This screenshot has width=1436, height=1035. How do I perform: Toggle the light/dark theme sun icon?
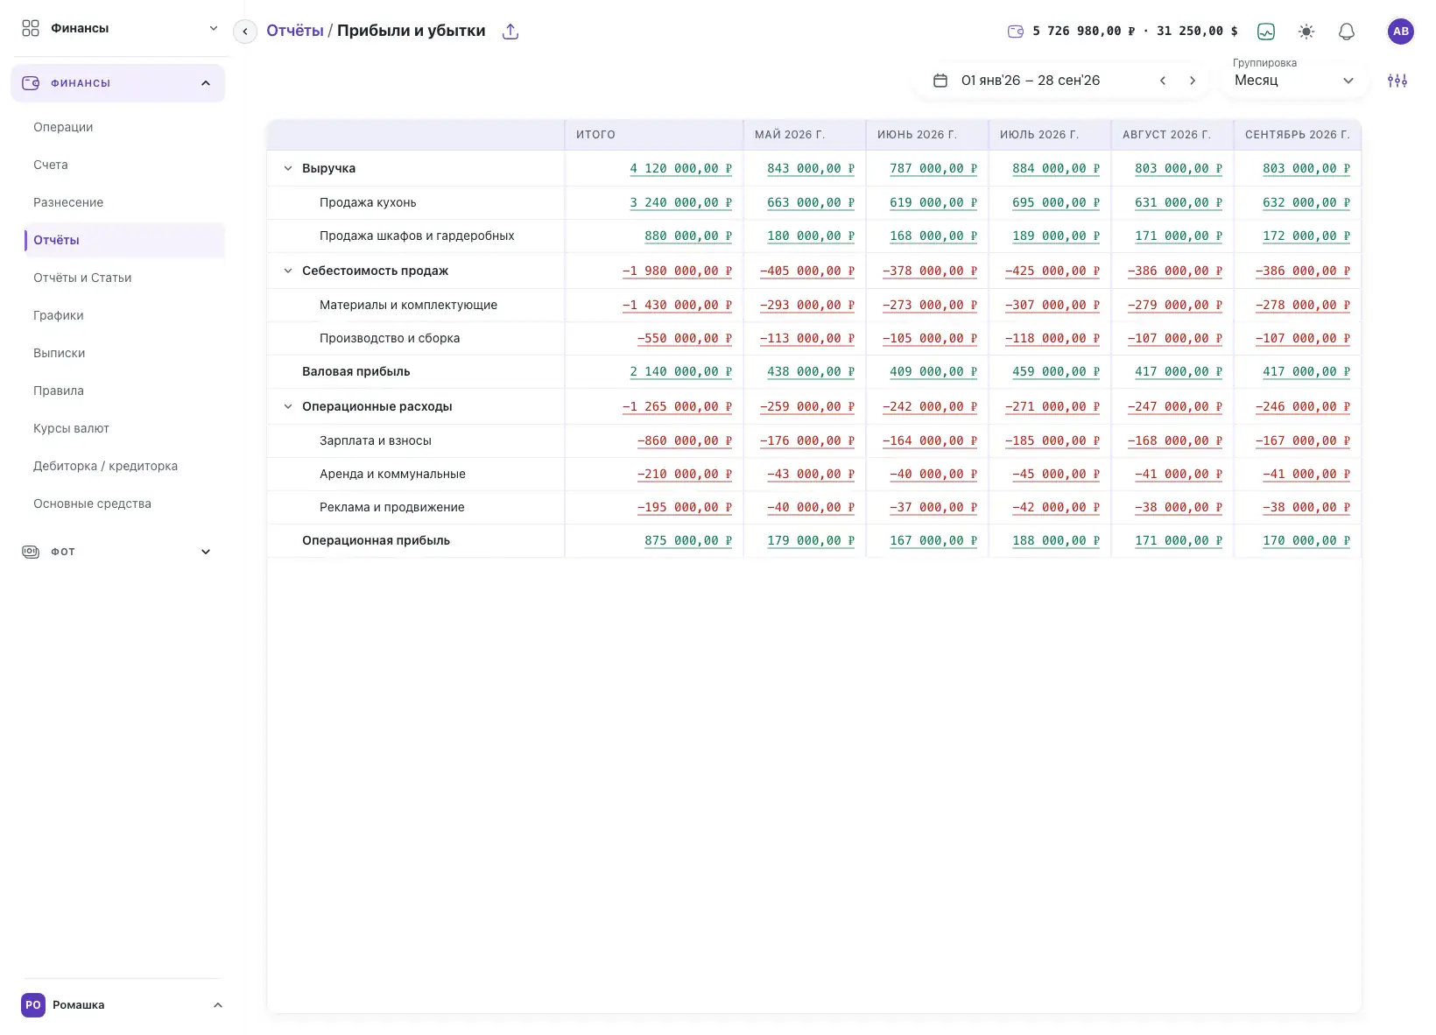(x=1306, y=32)
